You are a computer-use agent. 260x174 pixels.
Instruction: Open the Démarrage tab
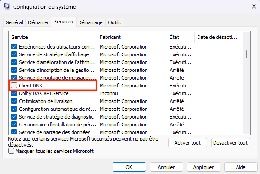click(90, 22)
